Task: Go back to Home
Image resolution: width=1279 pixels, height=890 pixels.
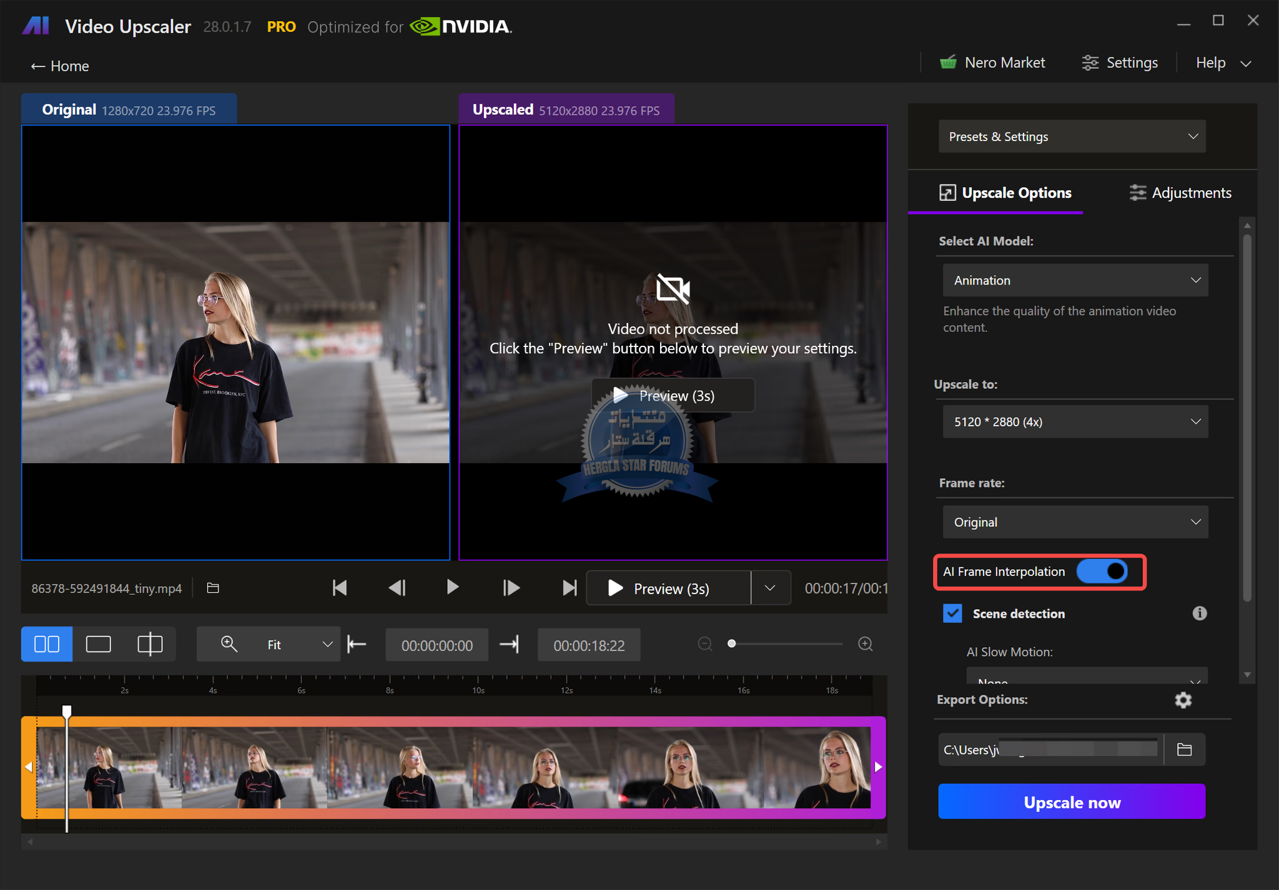Action: [60, 66]
